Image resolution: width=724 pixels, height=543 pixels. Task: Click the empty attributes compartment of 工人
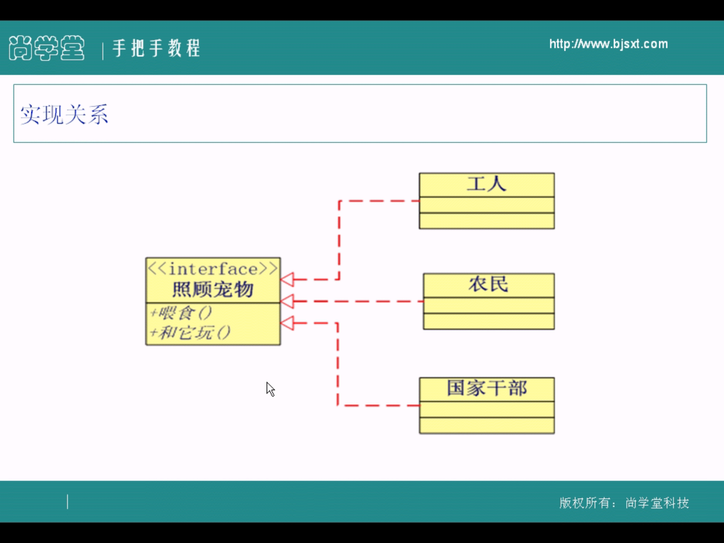point(486,205)
